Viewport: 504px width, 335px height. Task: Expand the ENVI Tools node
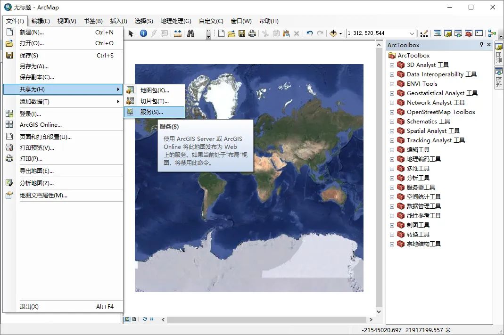(x=392, y=84)
